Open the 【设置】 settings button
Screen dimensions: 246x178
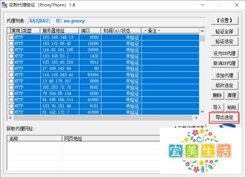click(225, 21)
